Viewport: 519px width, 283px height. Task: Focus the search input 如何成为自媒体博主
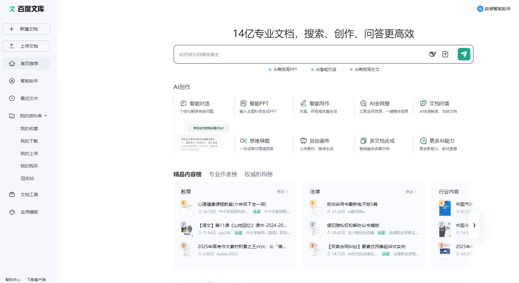point(300,54)
